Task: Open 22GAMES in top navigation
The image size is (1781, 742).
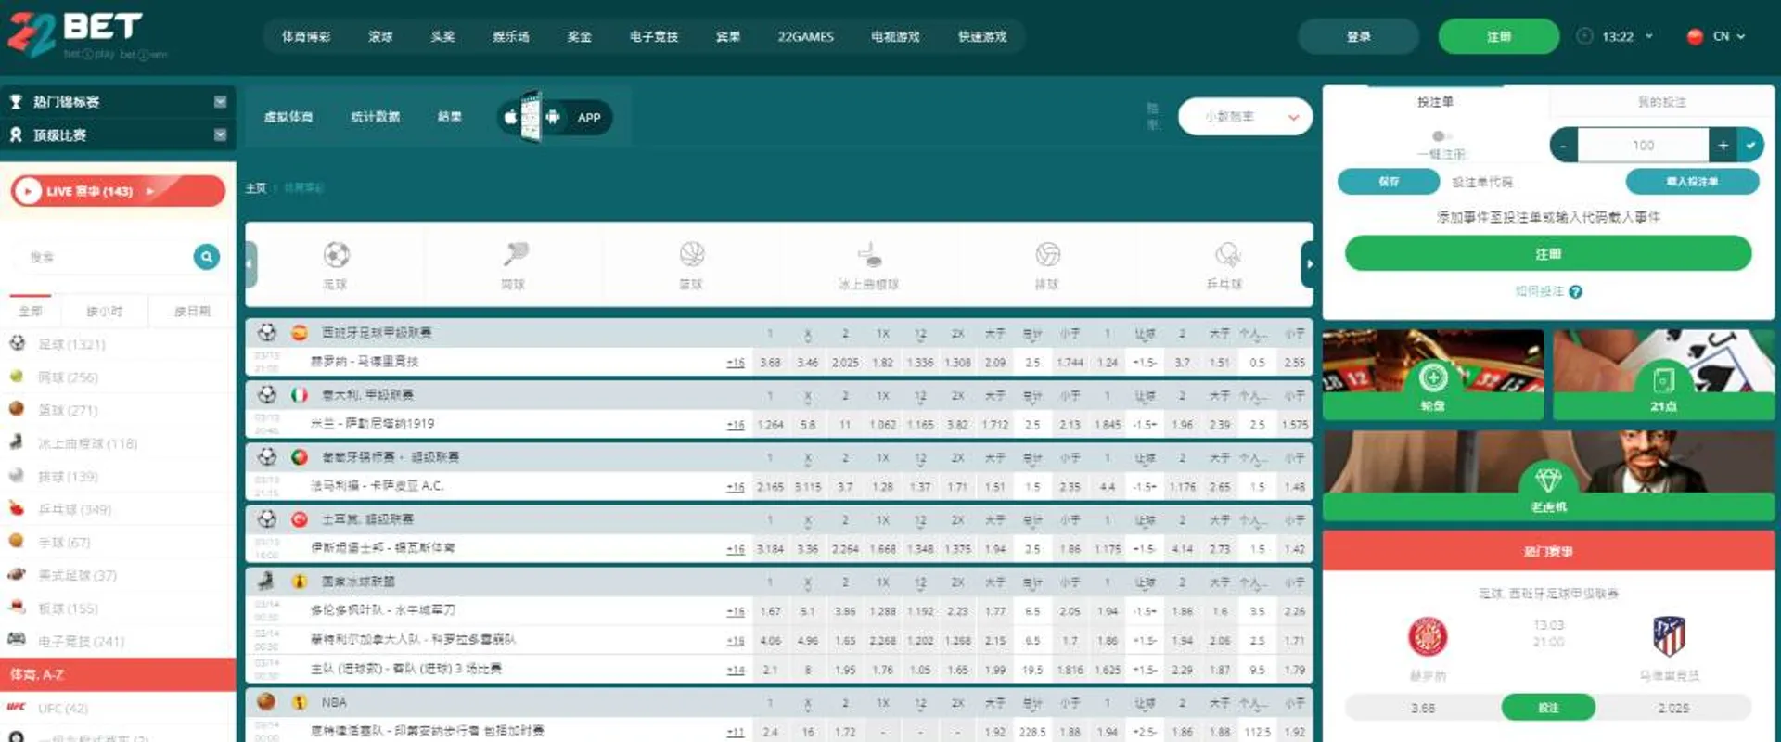Action: click(805, 36)
